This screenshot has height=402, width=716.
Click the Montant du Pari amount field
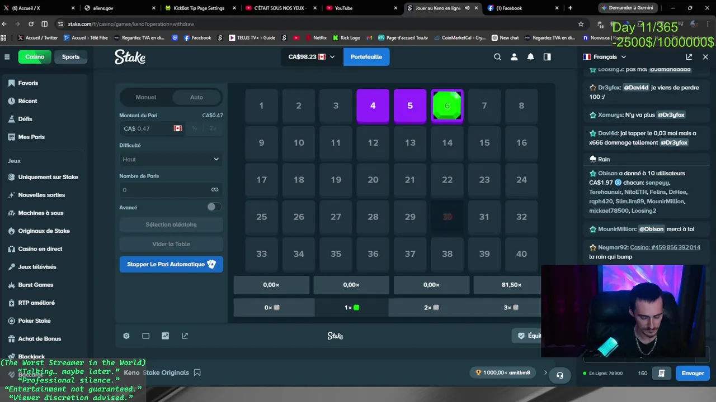152,128
